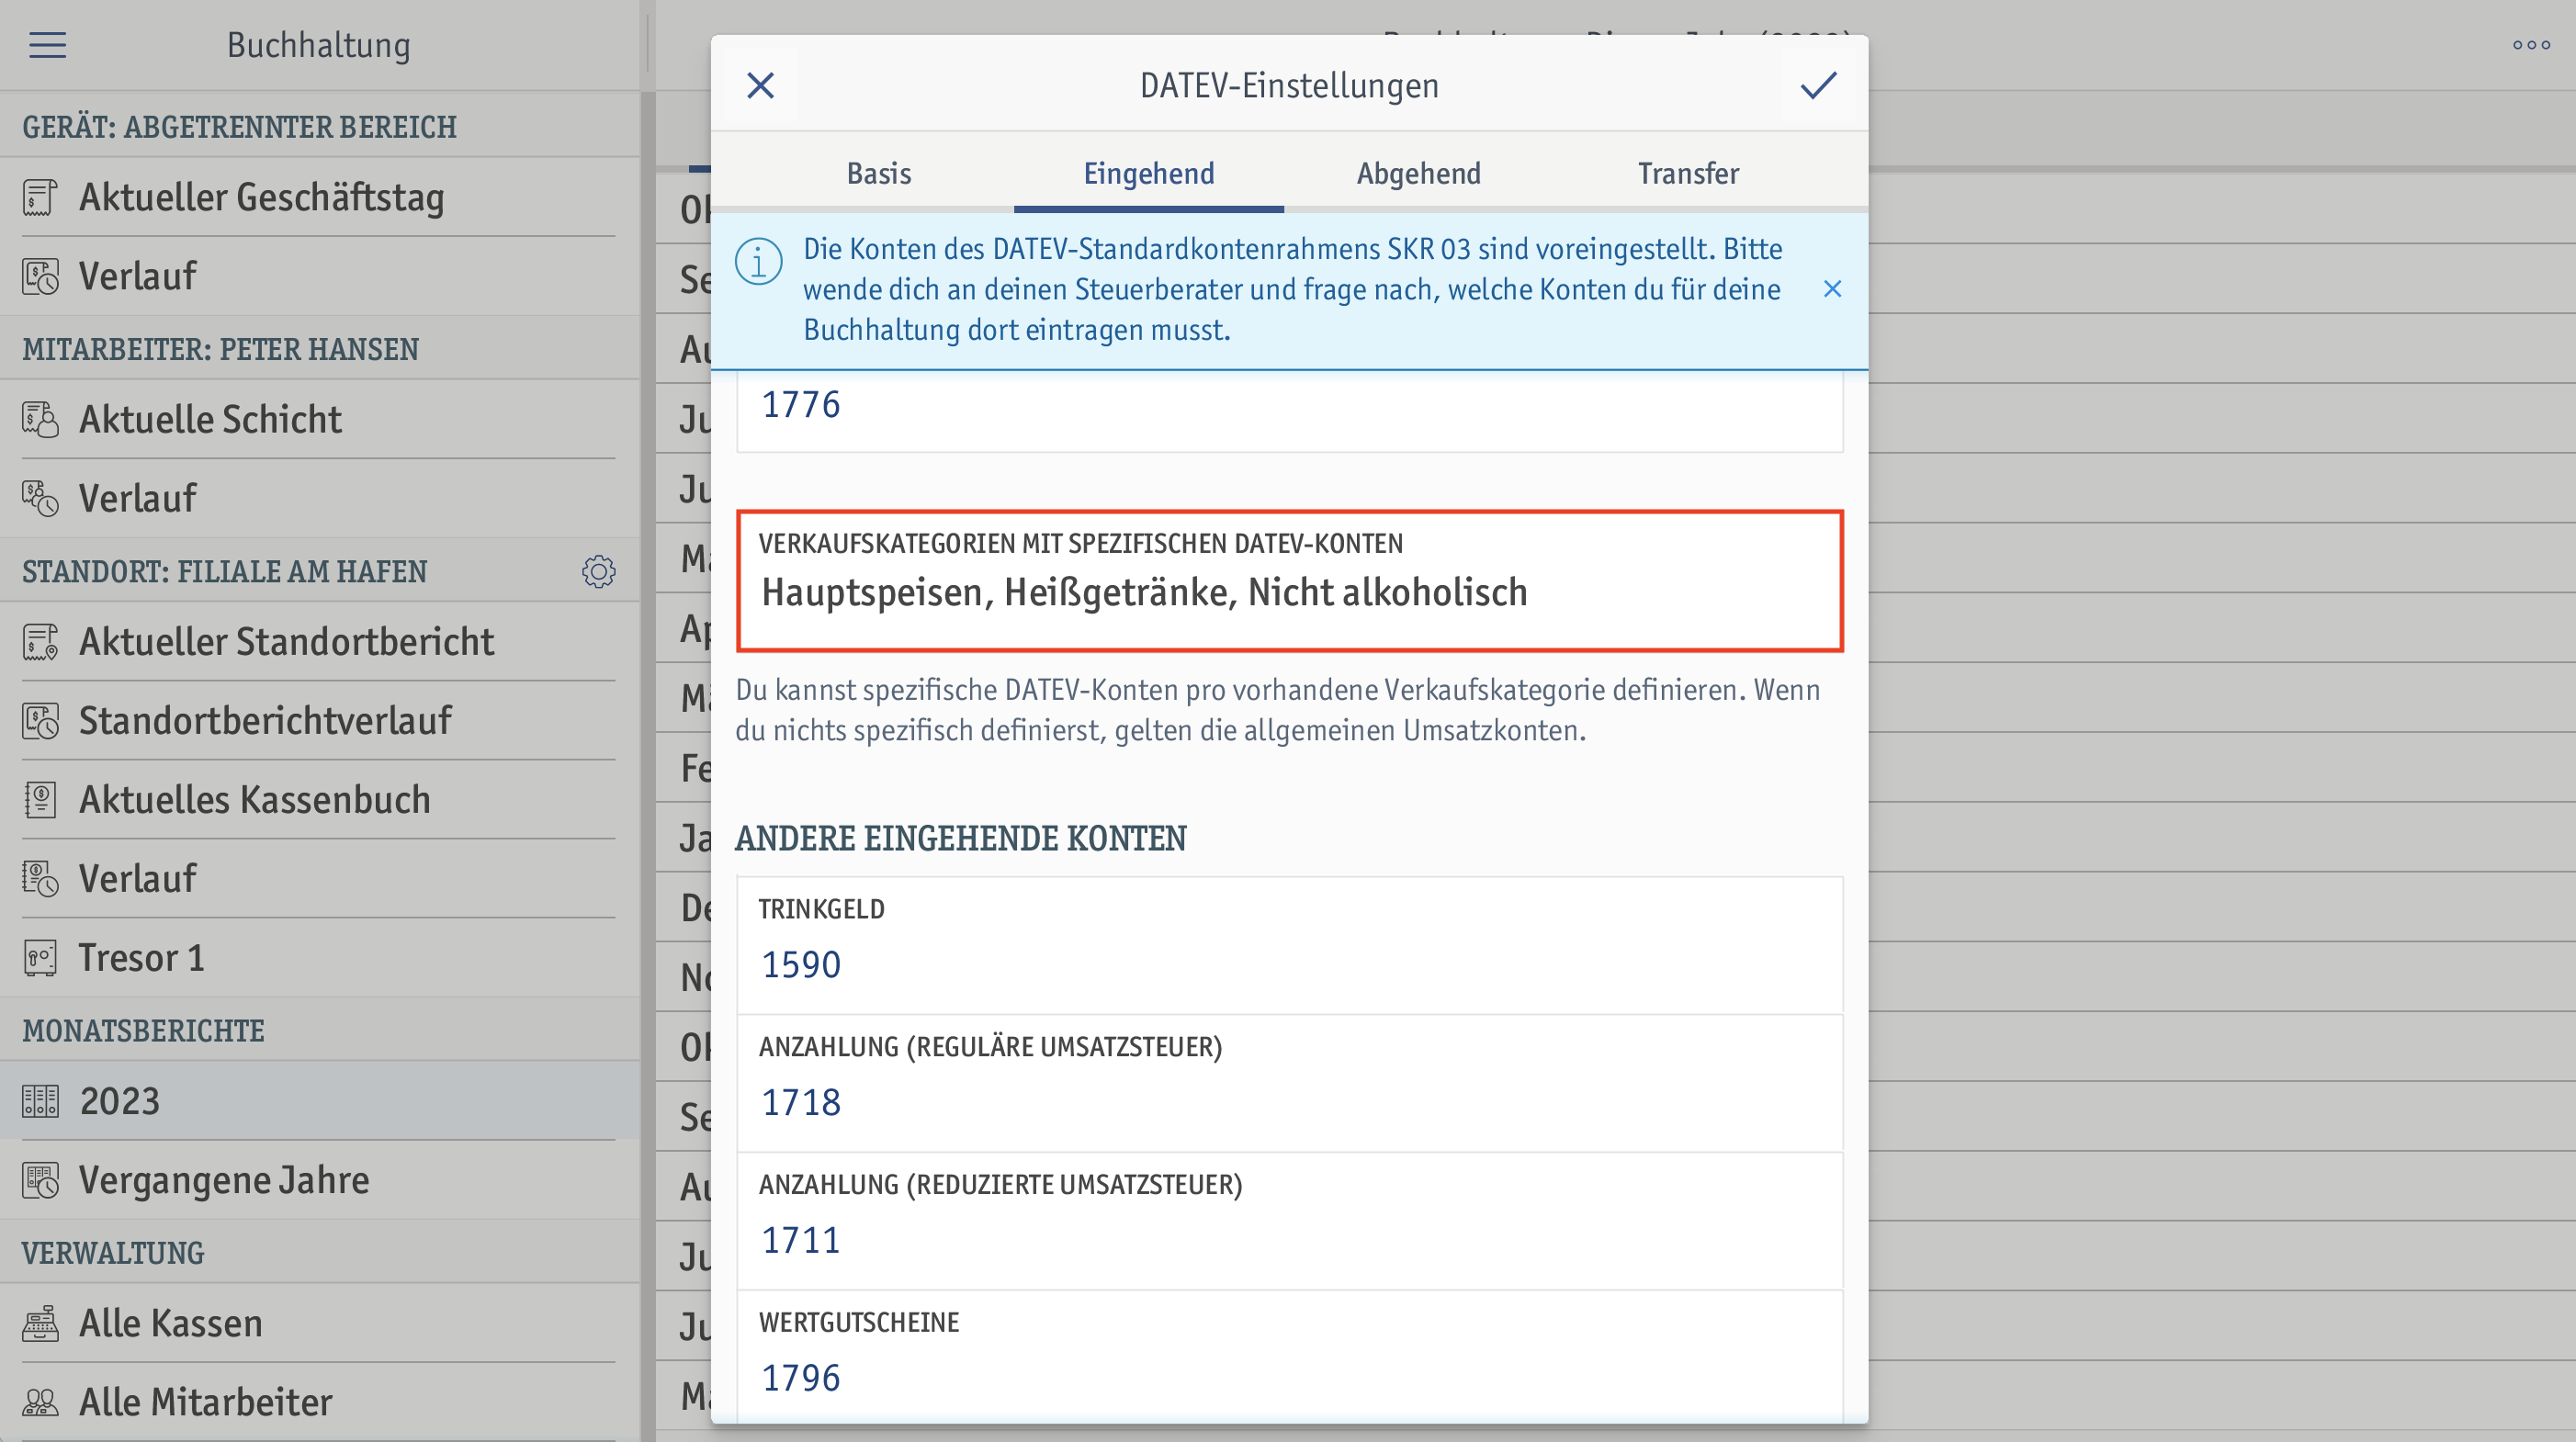The image size is (2576, 1442).
Task: Click the employee Verlauf icon under Peter Hansen
Action: point(40,499)
